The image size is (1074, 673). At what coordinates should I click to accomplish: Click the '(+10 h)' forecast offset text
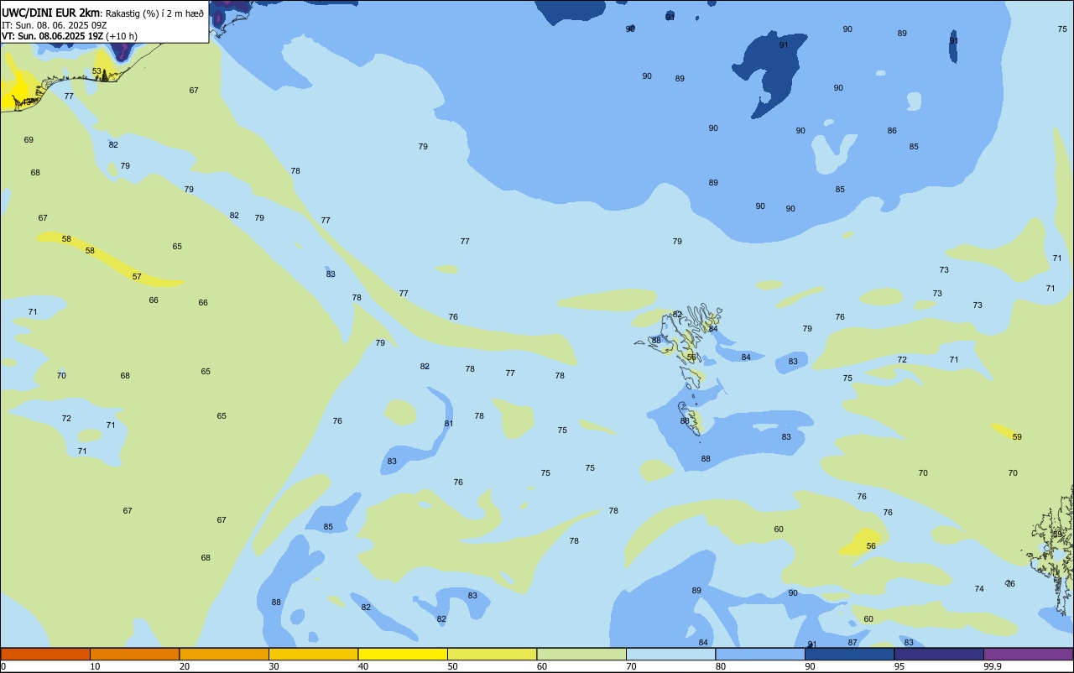coord(122,36)
